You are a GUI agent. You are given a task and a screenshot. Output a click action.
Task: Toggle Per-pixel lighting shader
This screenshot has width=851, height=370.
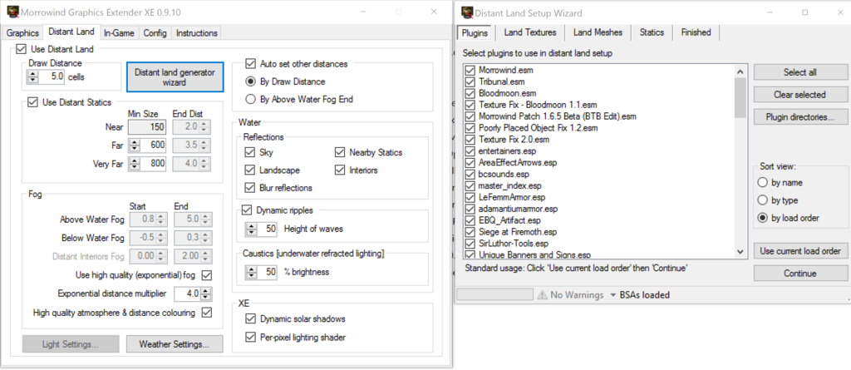[x=250, y=338]
